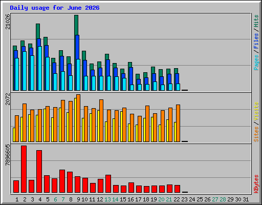The image size is (262, 205).
Task: Click day label 13 on the axis
Action: point(107,199)
